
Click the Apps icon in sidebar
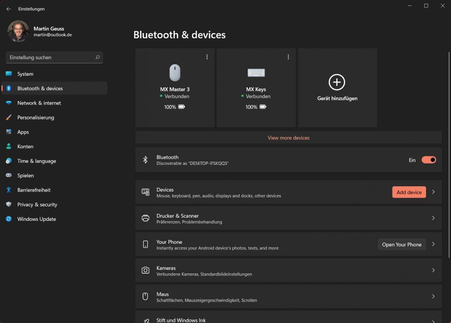(9, 132)
